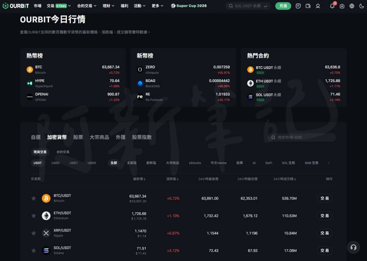Focus the 搜索幣種/合約 search field
367x261 pixels.
point(302,137)
